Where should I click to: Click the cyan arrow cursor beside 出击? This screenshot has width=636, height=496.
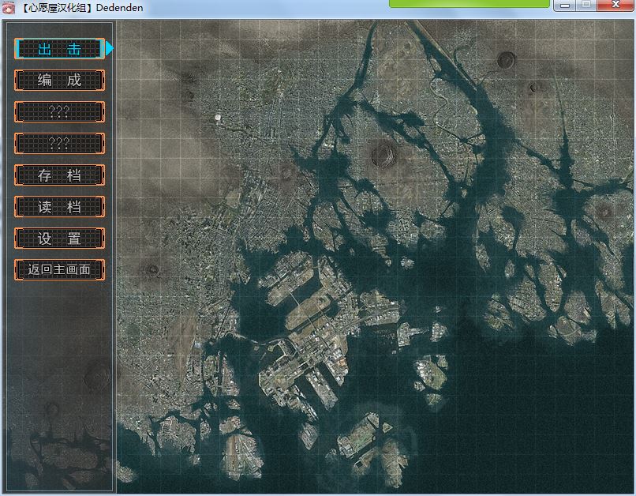tap(110, 49)
